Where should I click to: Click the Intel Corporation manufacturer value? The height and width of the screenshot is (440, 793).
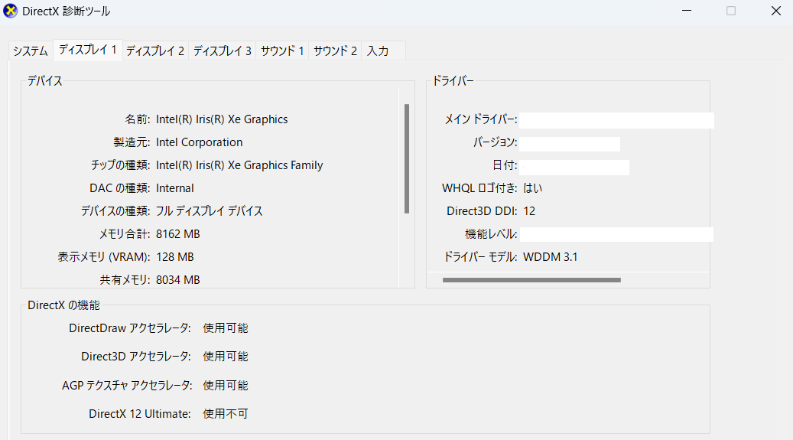pos(200,142)
